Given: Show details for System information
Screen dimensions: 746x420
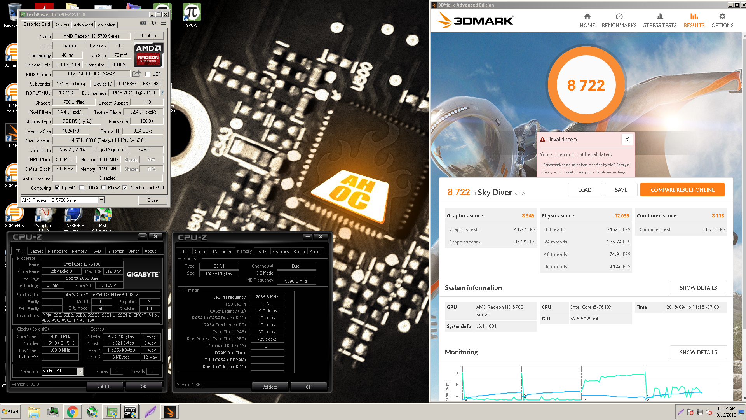Looking at the screenshot, I should pyautogui.click(x=698, y=288).
